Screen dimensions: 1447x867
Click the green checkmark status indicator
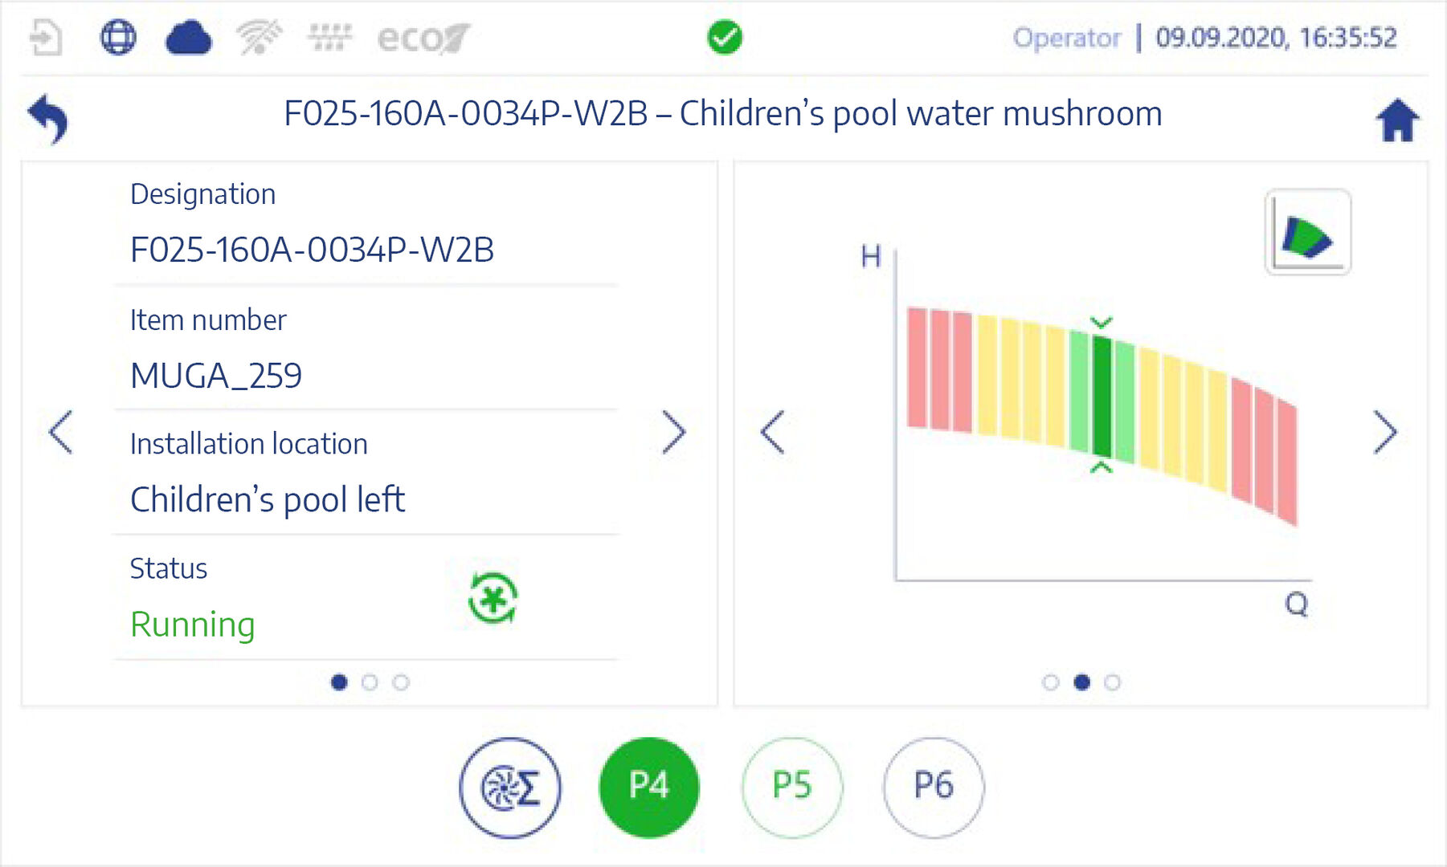(724, 37)
